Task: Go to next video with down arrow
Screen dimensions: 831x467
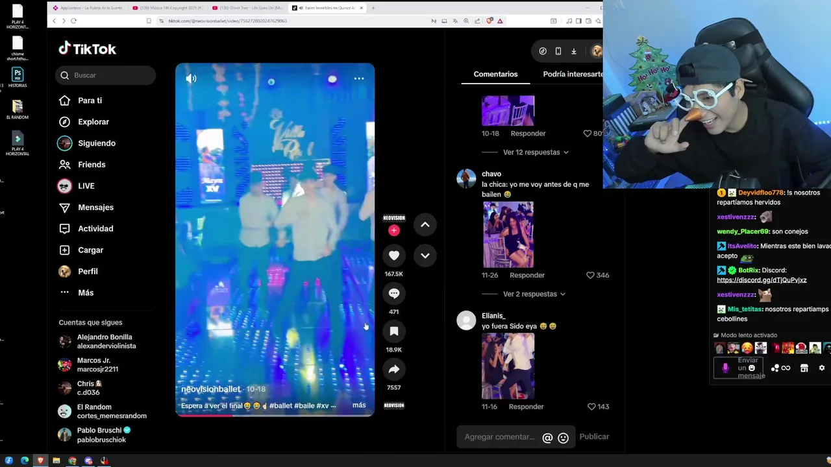Action: [425, 256]
